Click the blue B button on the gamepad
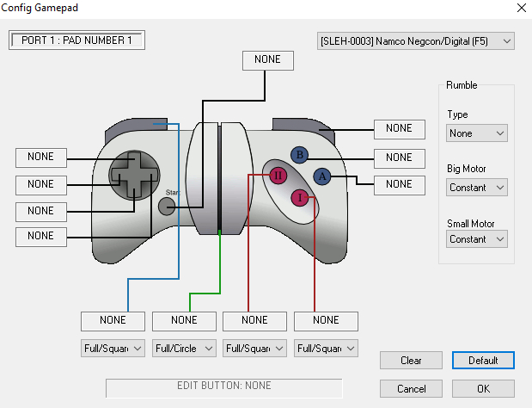 [299, 155]
